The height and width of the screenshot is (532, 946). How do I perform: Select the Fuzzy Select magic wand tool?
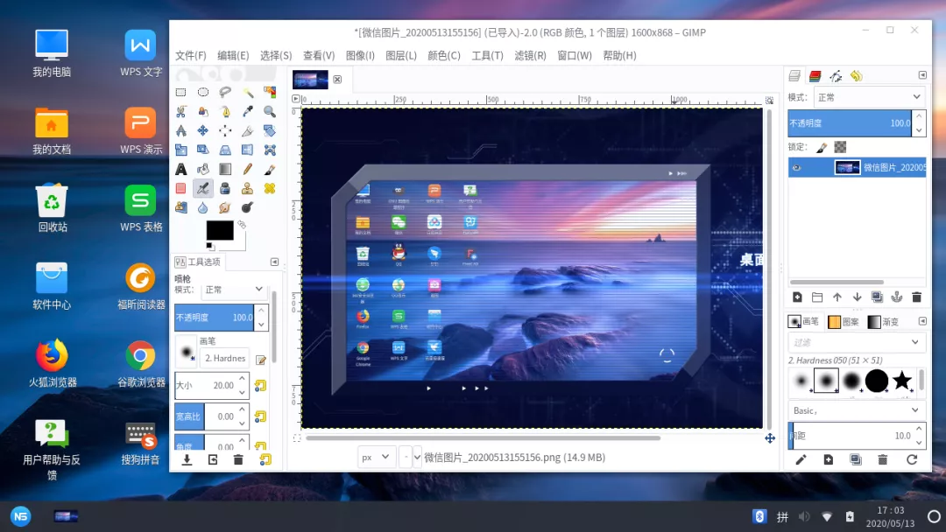coord(247,92)
